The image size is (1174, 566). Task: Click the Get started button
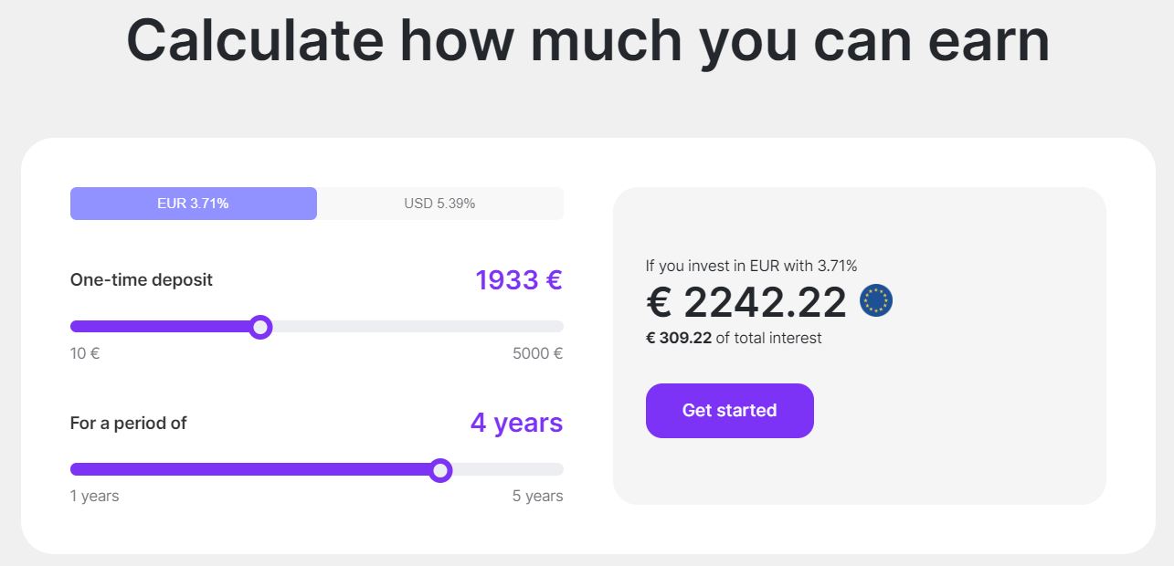coord(729,410)
